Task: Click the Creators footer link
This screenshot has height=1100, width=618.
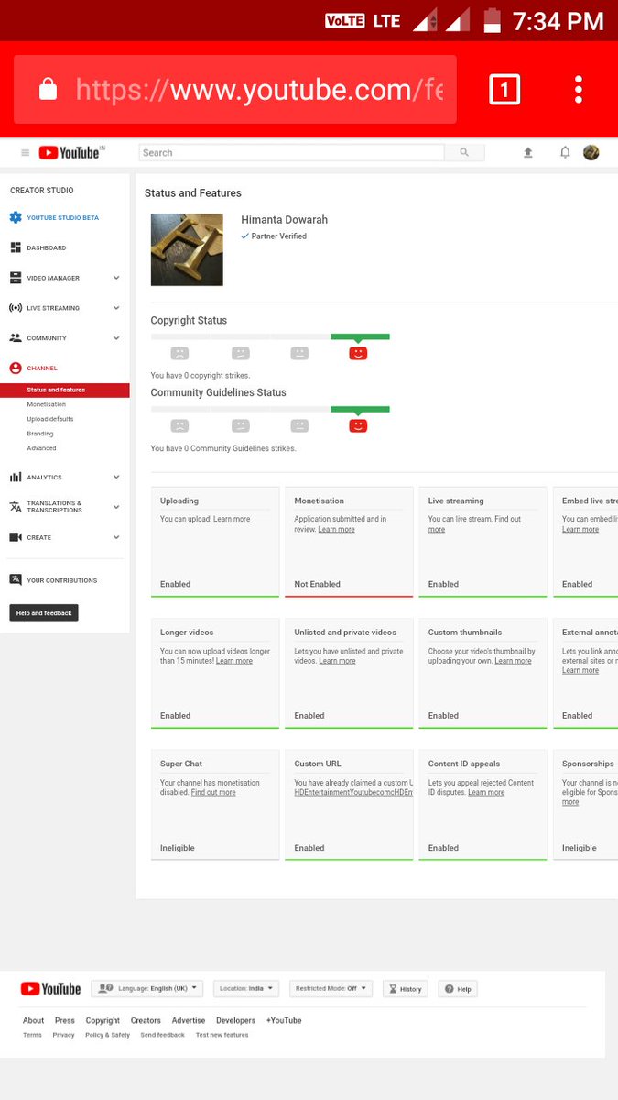Action: click(146, 1020)
